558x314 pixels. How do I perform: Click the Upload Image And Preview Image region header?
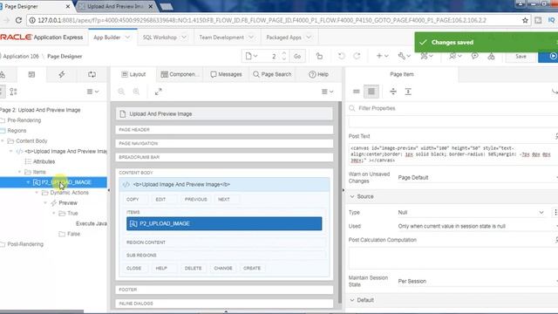224,184
